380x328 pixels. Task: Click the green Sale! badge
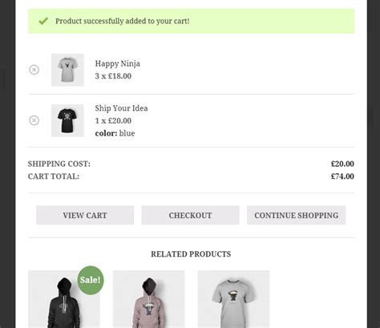91,280
